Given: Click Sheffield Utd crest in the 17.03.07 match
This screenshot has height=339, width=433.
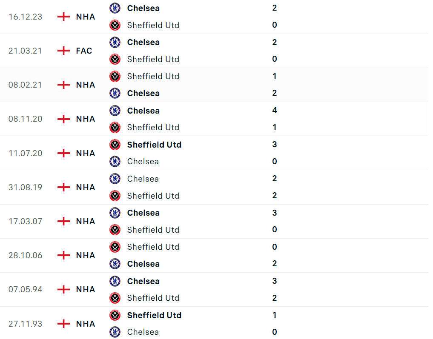Looking at the screenshot, I should coord(115,230).
